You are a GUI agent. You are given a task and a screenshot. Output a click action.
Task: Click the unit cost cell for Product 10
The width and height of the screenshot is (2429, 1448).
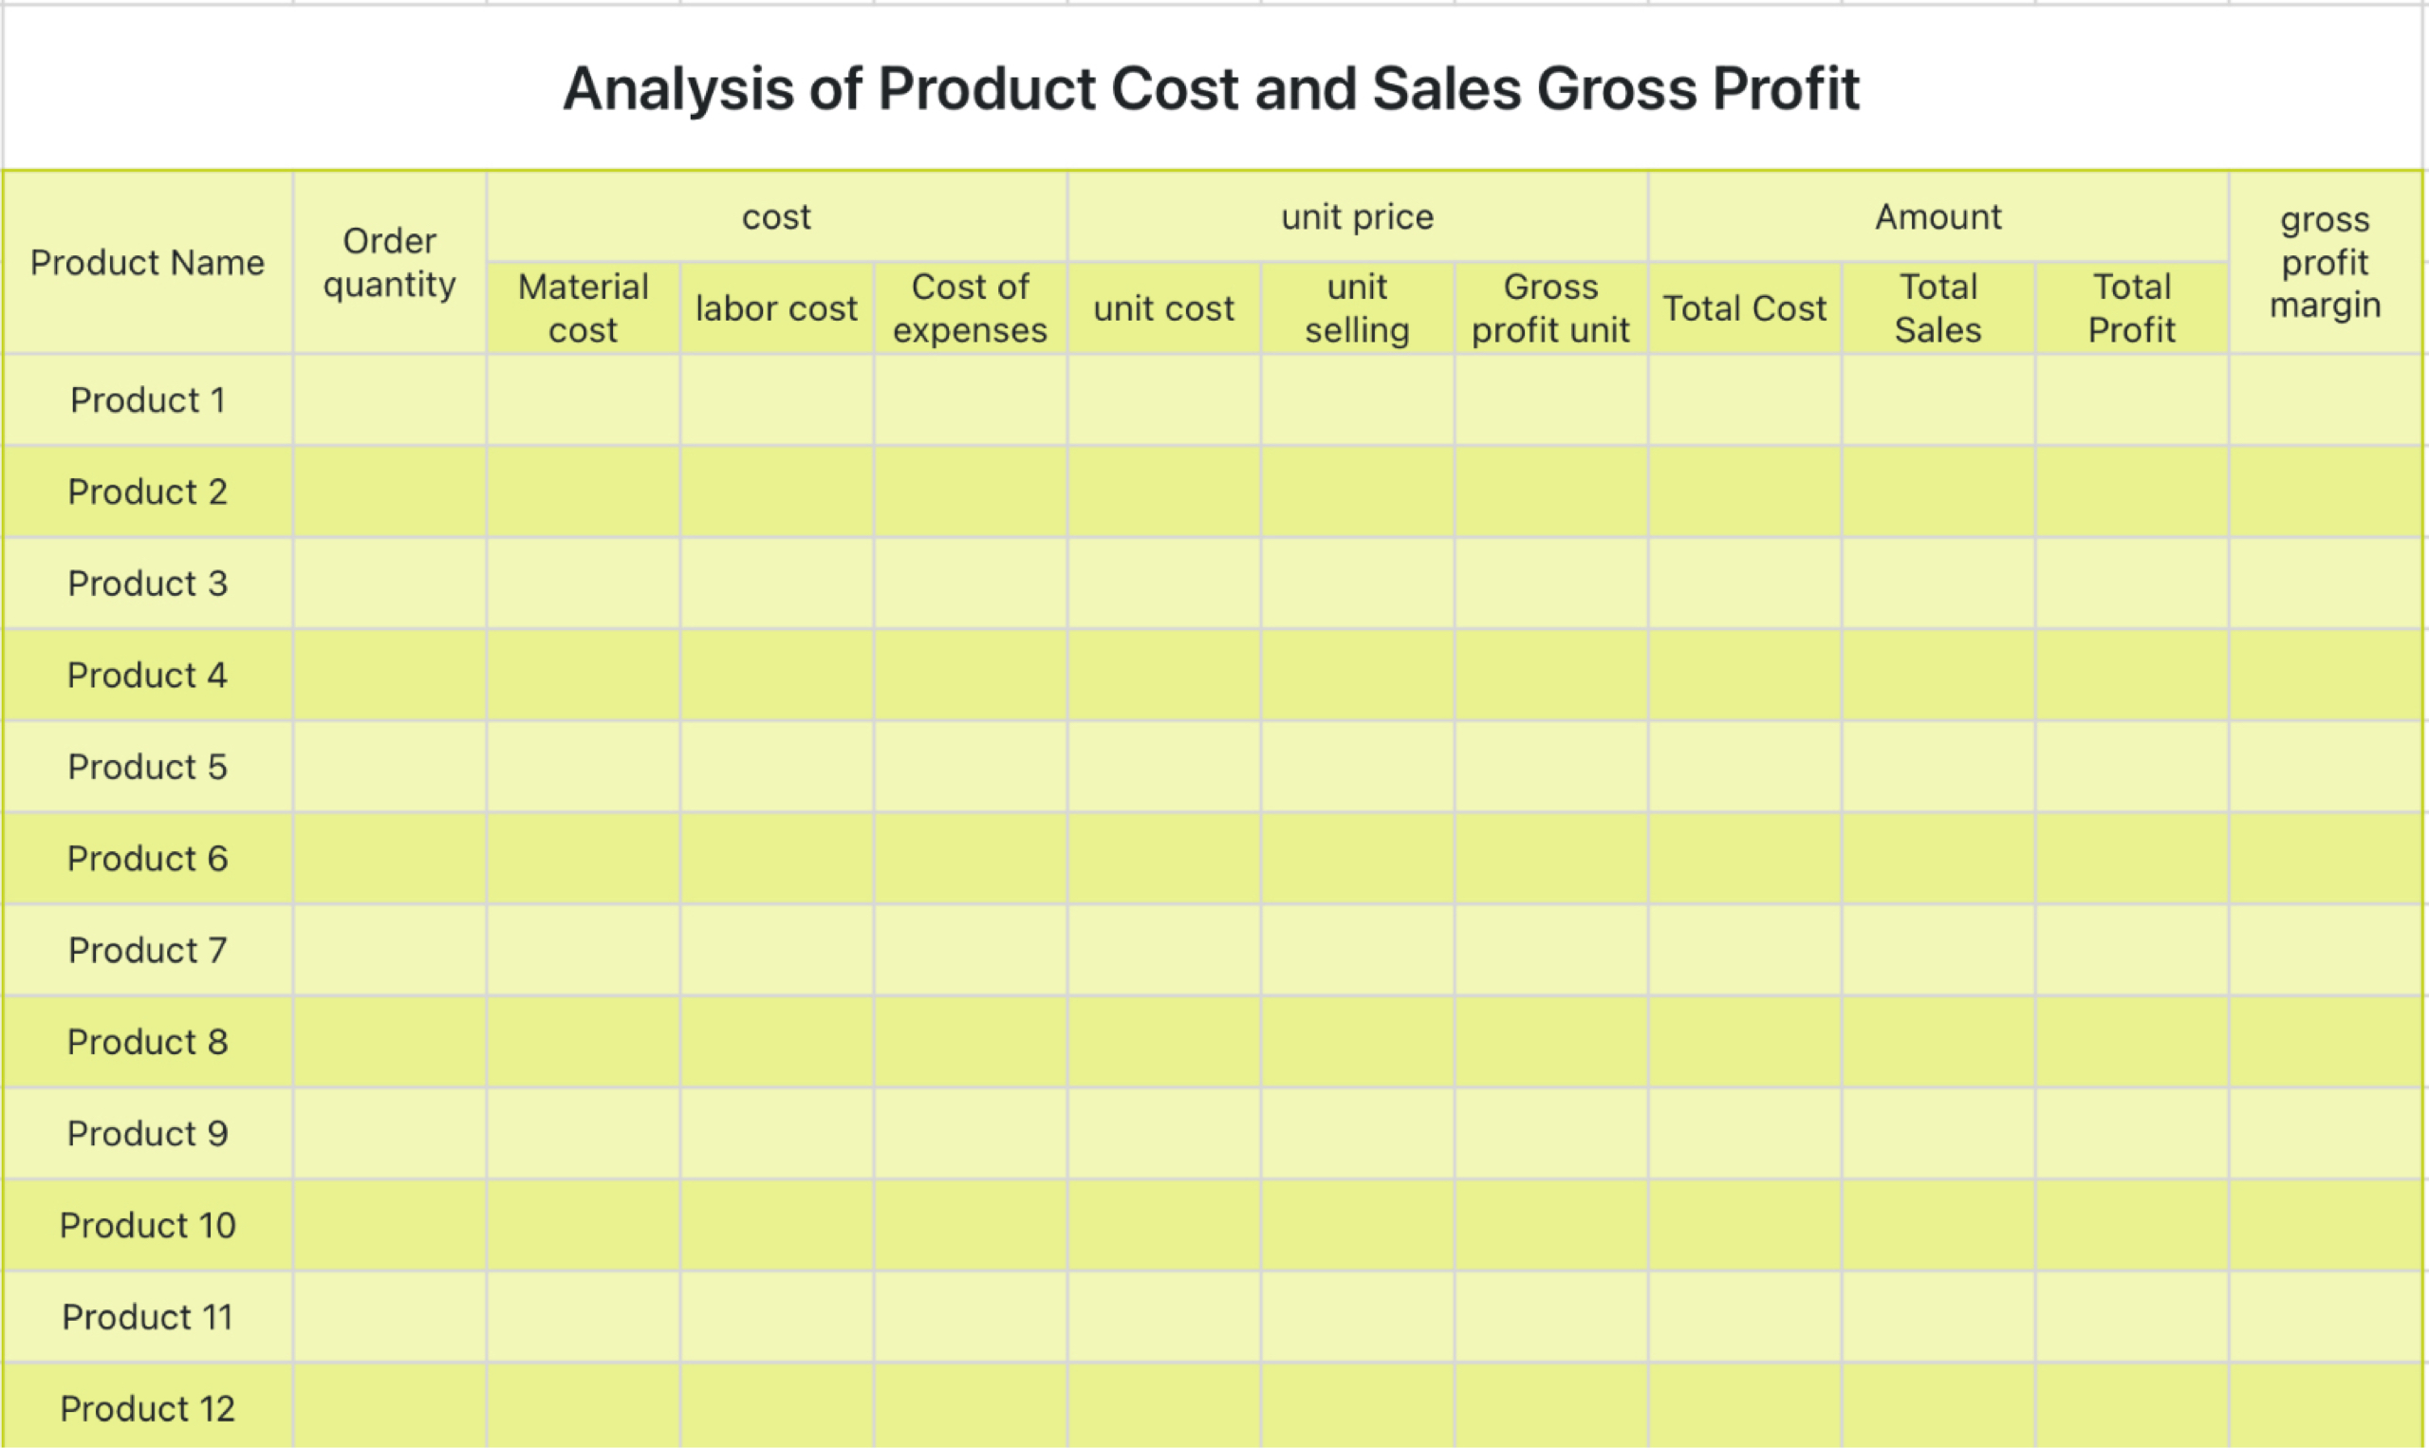1164,1226
